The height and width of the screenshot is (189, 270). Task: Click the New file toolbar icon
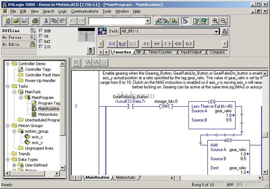click(8, 21)
